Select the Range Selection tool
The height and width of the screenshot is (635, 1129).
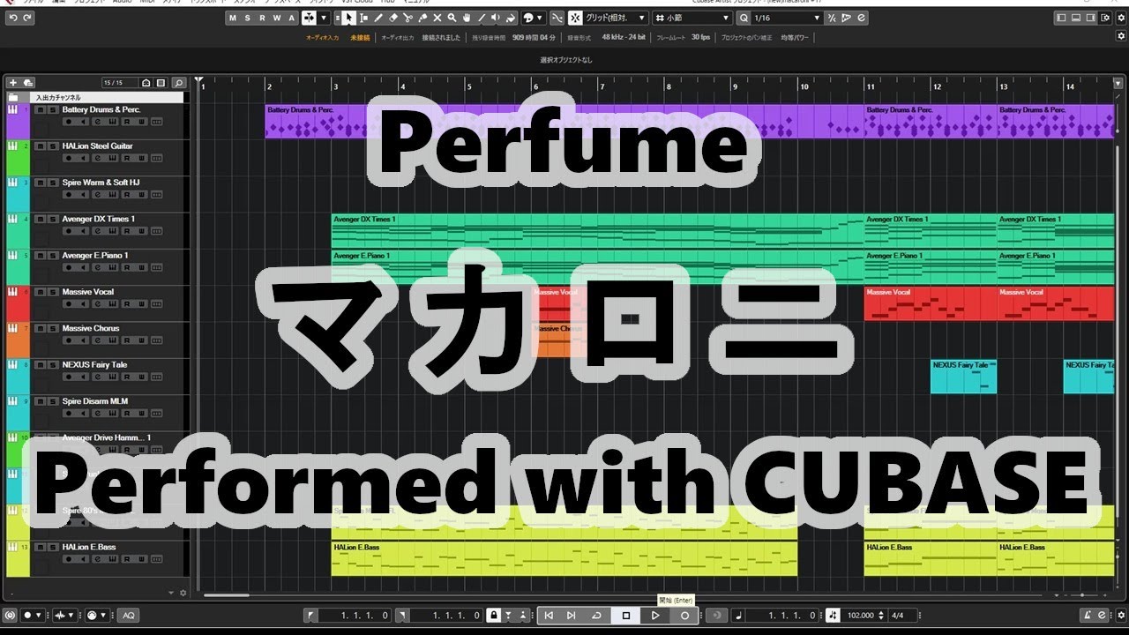[x=364, y=18]
